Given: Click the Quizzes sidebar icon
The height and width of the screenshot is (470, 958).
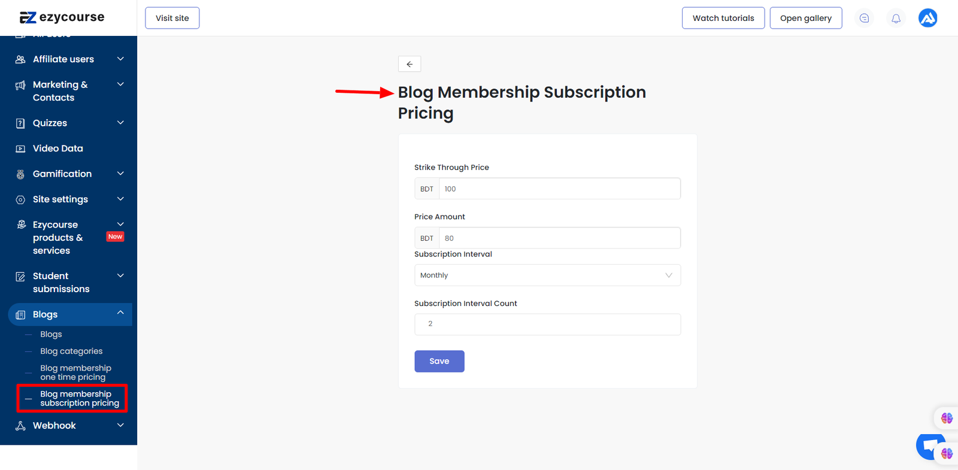Looking at the screenshot, I should click(20, 123).
